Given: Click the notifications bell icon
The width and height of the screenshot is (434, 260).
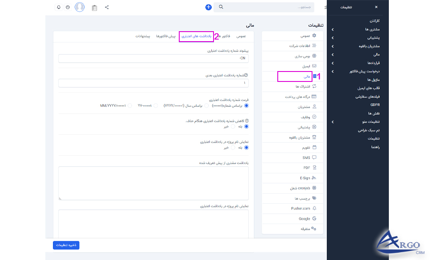Looking at the screenshot, I should coord(59,7).
